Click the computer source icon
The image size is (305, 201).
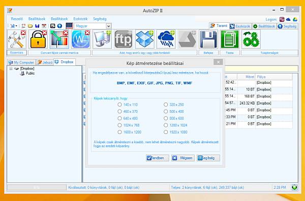102,39
